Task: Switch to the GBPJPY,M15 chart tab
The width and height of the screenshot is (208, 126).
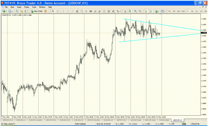Action: point(122,120)
